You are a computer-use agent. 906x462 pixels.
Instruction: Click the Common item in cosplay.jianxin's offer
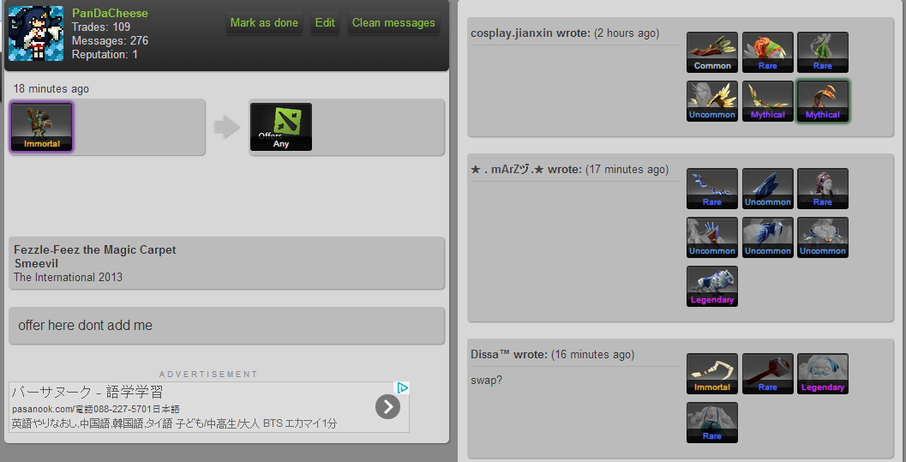[x=711, y=52]
